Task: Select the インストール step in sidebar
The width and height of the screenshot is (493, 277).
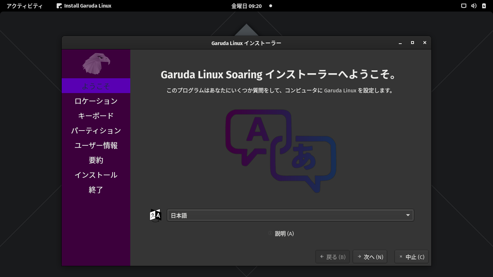Action: tap(96, 175)
